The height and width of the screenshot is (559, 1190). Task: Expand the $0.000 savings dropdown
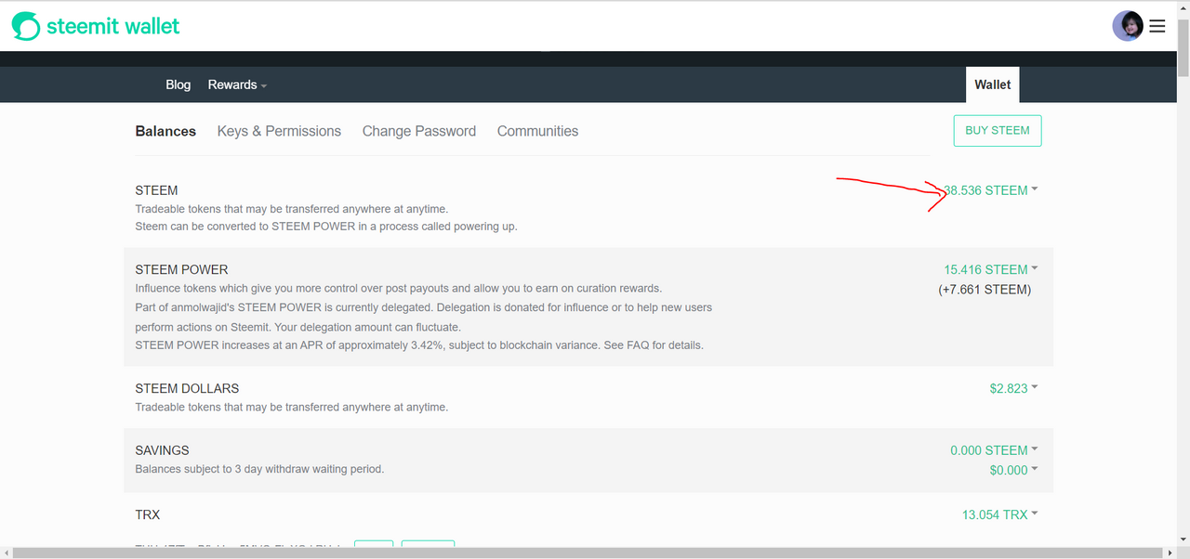click(x=1013, y=470)
